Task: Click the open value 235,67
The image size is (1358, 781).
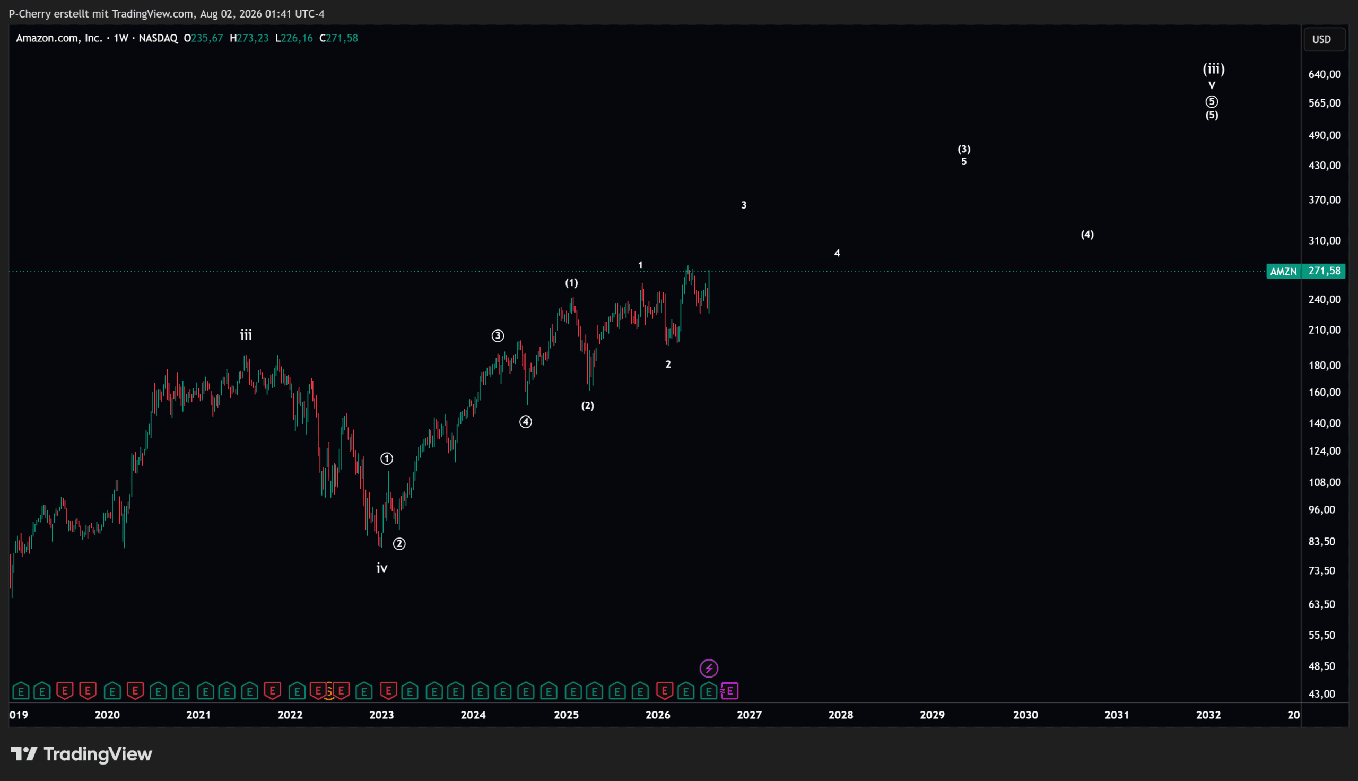Action: point(207,38)
